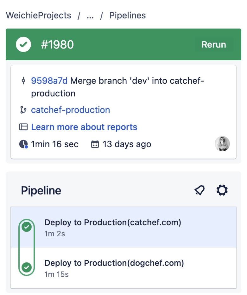The width and height of the screenshot is (247, 295).
Task: Select Deploy to Production(dogchef.com) step
Action: tap(123, 268)
